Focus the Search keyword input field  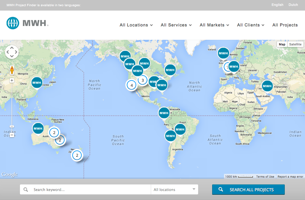[90, 189]
